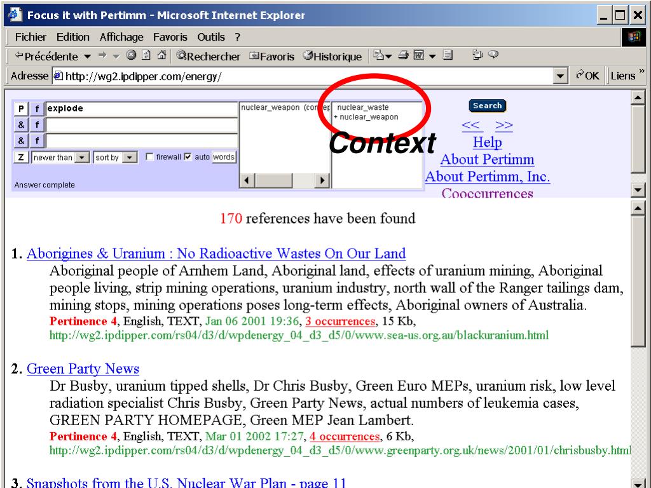Click the edit with Word icon
Screen dimensions: 651x488
pyautogui.click(x=419, y=55)
